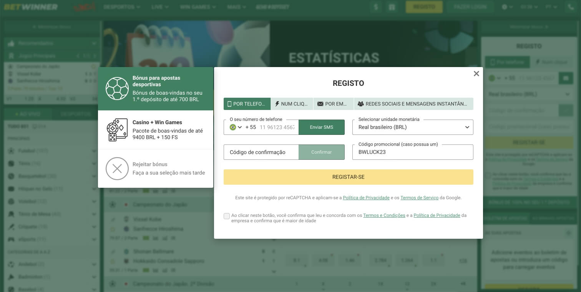The height and width of the screenshot is (292, 581).
Task: Open Google Termos de Serviço link
Action: [419, 198]
